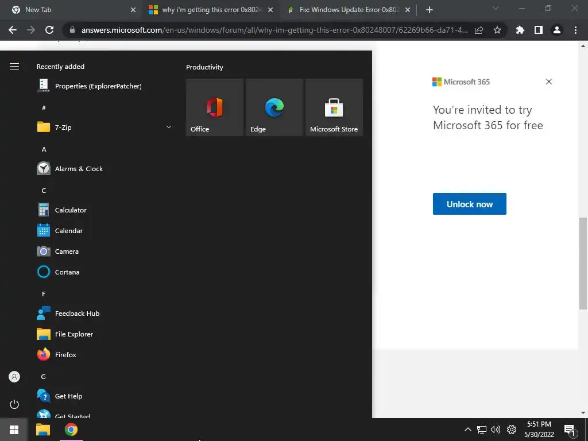This screenshot has height=441, width=588.
Task: Click the Unlock now button
Action: tap(470, 204)
